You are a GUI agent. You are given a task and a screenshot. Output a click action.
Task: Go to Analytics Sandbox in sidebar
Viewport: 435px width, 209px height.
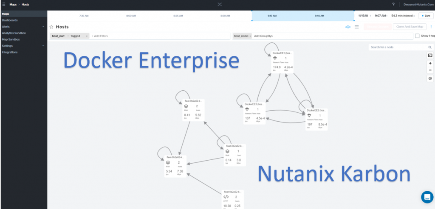point(14,33)
